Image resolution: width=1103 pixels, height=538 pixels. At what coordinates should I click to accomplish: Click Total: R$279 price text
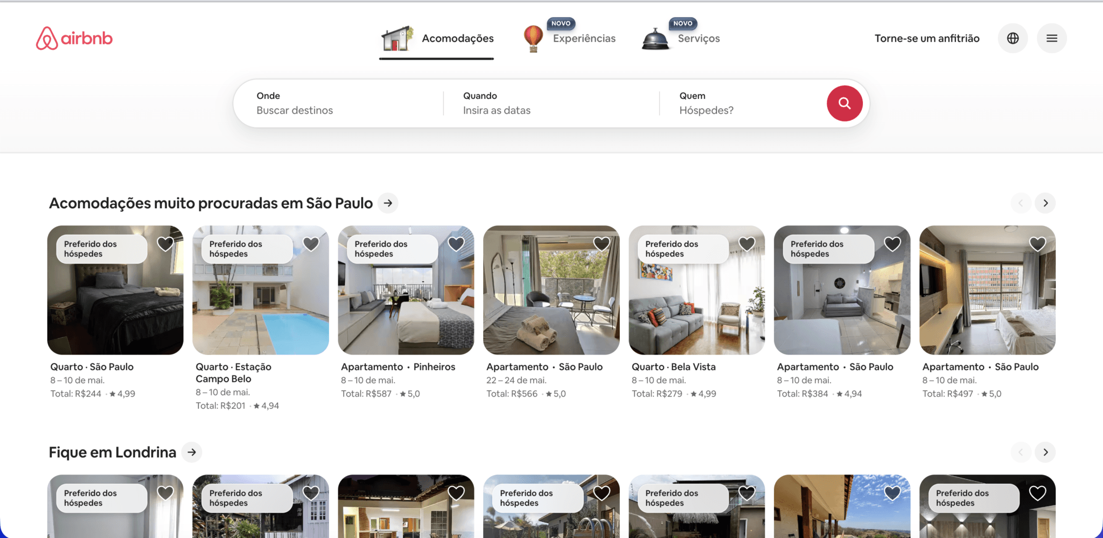pos(657,394)
